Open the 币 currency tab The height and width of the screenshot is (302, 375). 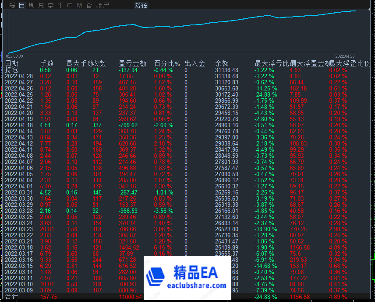pyautogui.click(x=70, y=5)
